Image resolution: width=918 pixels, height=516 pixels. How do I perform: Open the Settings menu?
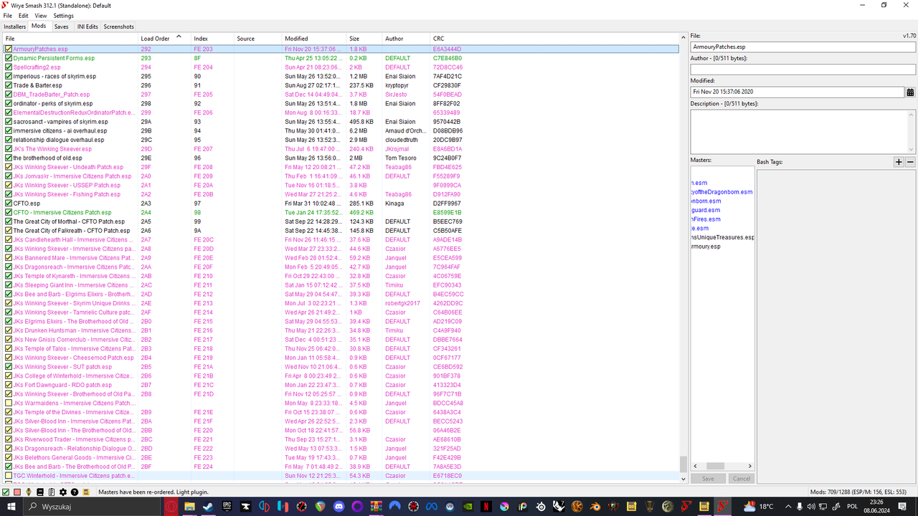click(x=63, y=15)
